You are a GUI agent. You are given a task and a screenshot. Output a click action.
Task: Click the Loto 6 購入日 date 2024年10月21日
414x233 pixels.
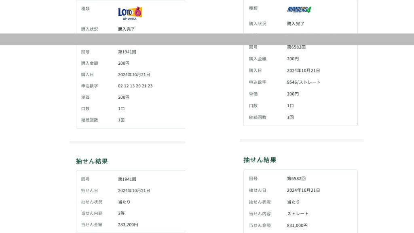pyautogui.click(x=134, y=74)
